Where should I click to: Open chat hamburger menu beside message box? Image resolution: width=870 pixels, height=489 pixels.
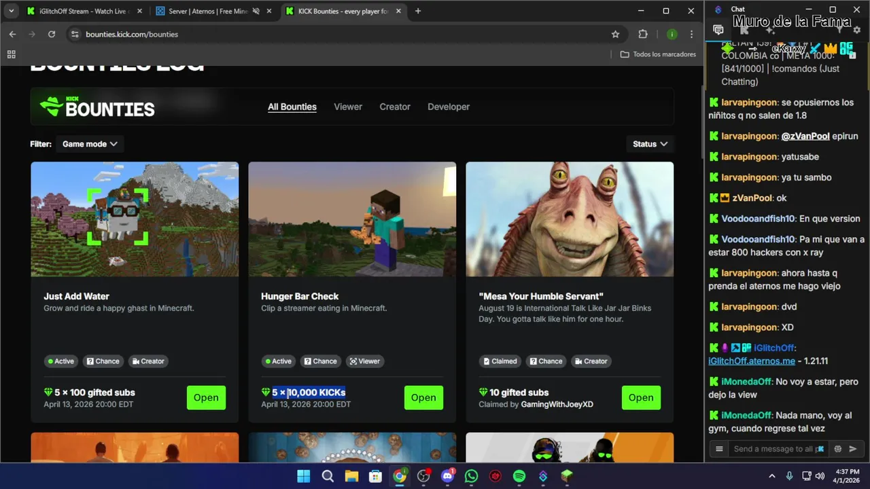719,449
